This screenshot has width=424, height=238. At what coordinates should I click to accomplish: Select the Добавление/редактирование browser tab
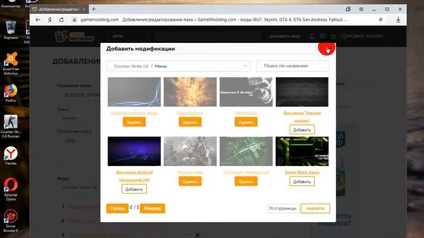pos(59,9)
